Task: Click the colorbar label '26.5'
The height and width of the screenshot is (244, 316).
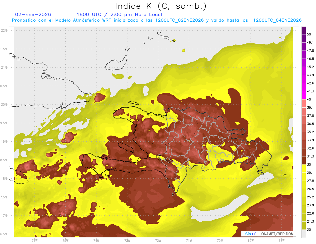Action: tap(310, 189)
